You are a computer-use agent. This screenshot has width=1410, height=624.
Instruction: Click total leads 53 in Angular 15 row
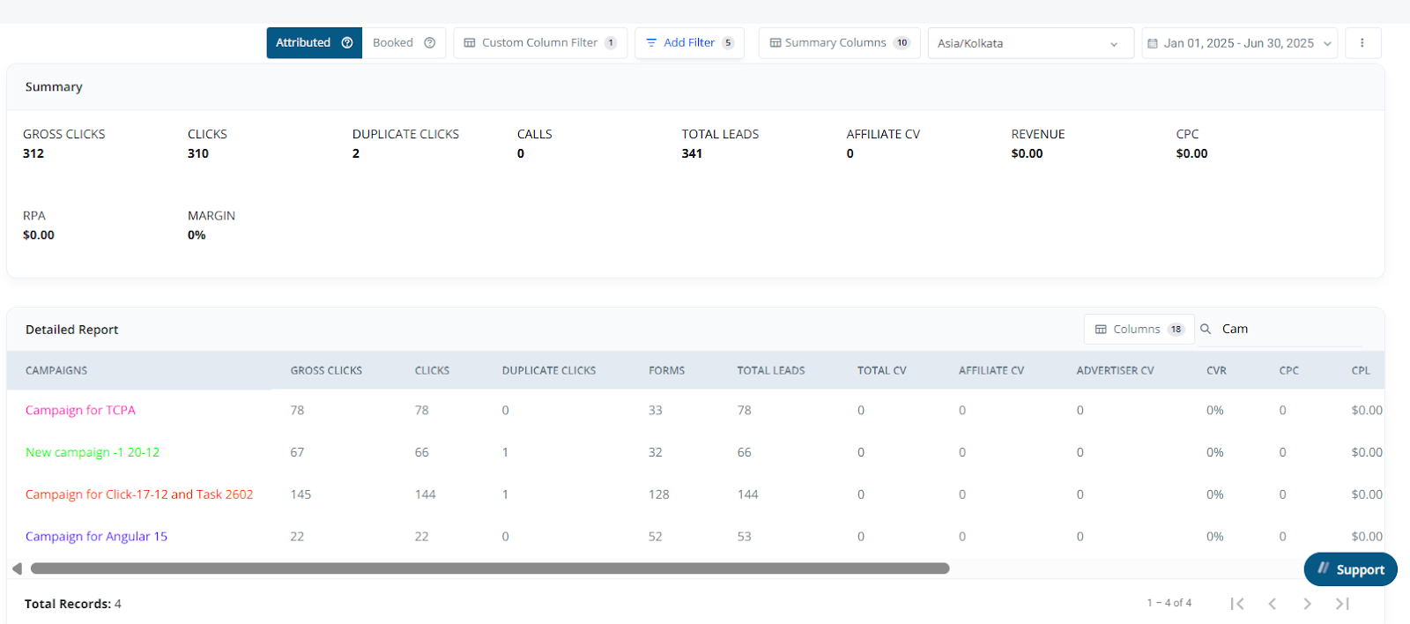pyautogui.click(x=745, y=536)
